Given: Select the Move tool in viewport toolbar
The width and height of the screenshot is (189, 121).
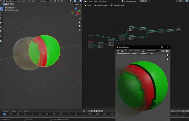Looking at the screenshot, I should pyautogui.click(x=1, y=18).
